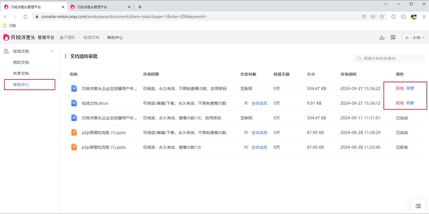
Task: Expand the browser tab search chevron
Action: tap(386, 4)
